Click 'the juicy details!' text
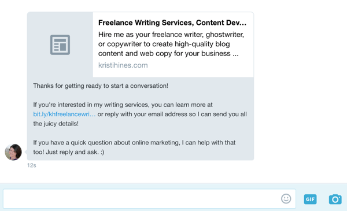The height and width of the screenshot is (211, 347). tap(56, 124)
